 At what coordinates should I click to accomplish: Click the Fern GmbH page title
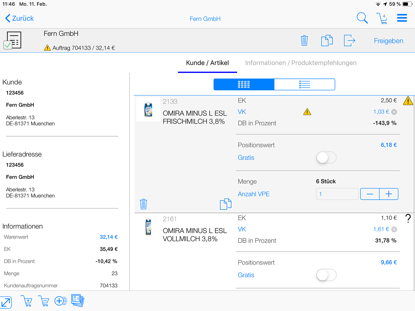205,19
